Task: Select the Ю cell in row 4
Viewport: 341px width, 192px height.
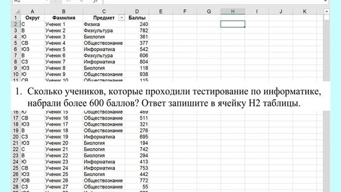Action: (33, 37)
